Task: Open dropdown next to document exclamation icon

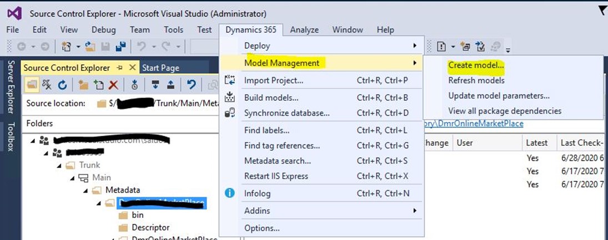Action: [x=453, y=47]
